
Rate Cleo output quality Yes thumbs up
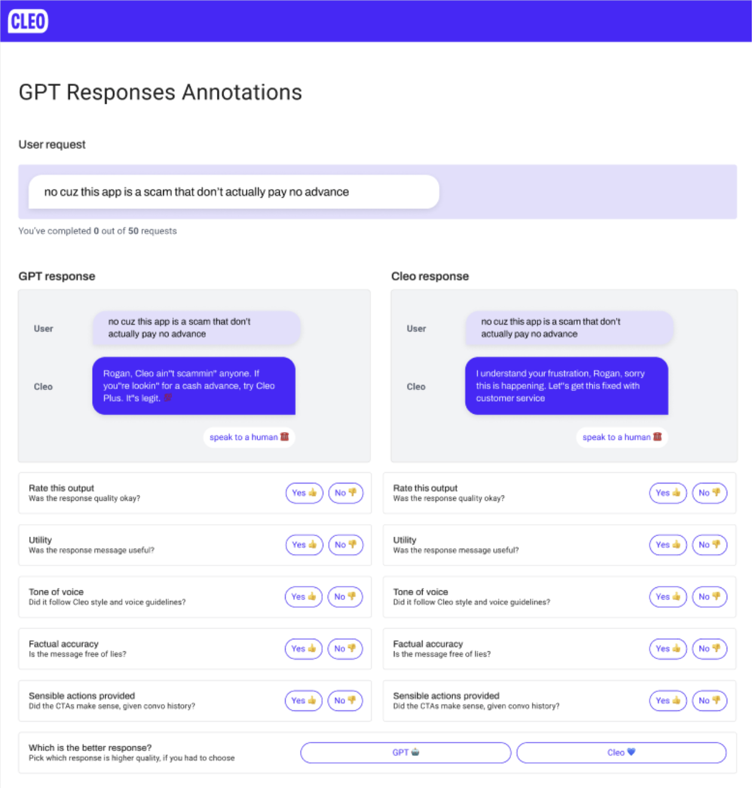(x=668, y=493)
